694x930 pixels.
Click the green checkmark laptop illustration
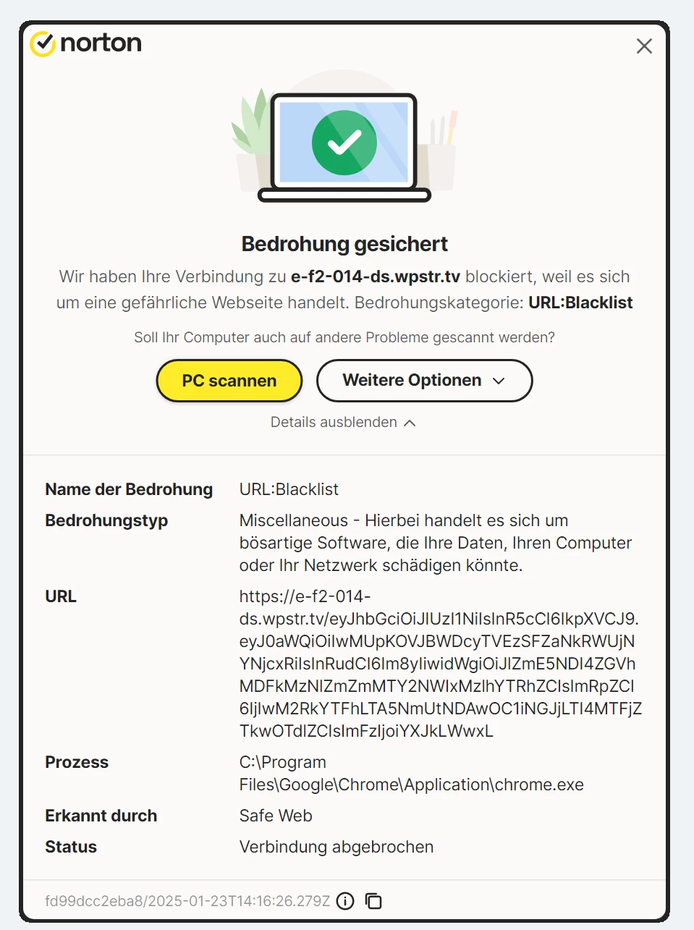(344, 143)
